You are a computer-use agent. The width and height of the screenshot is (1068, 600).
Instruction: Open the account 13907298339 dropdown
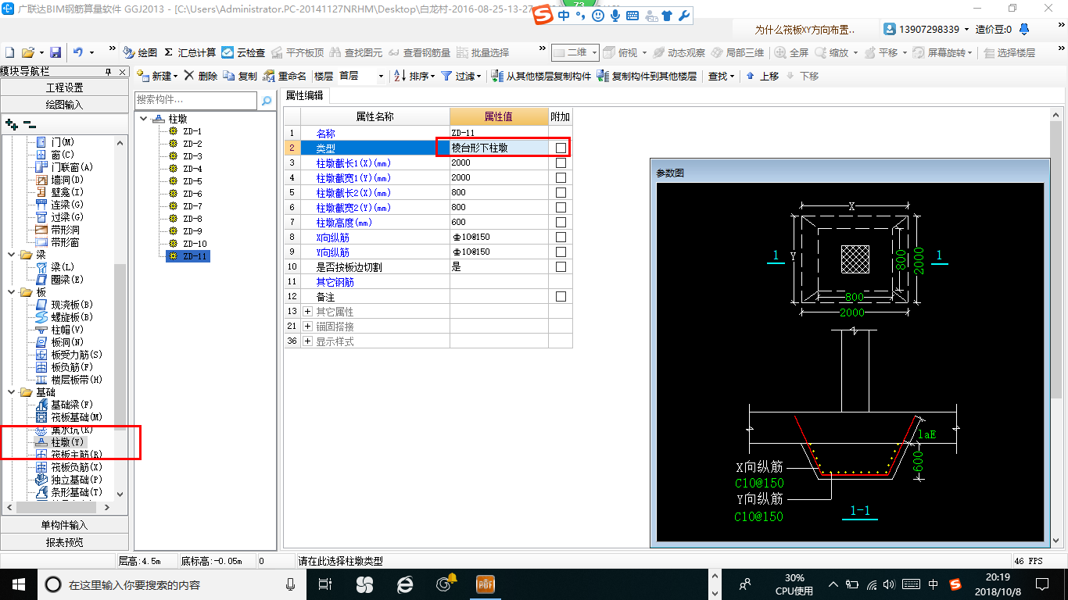tap(967, 29)
